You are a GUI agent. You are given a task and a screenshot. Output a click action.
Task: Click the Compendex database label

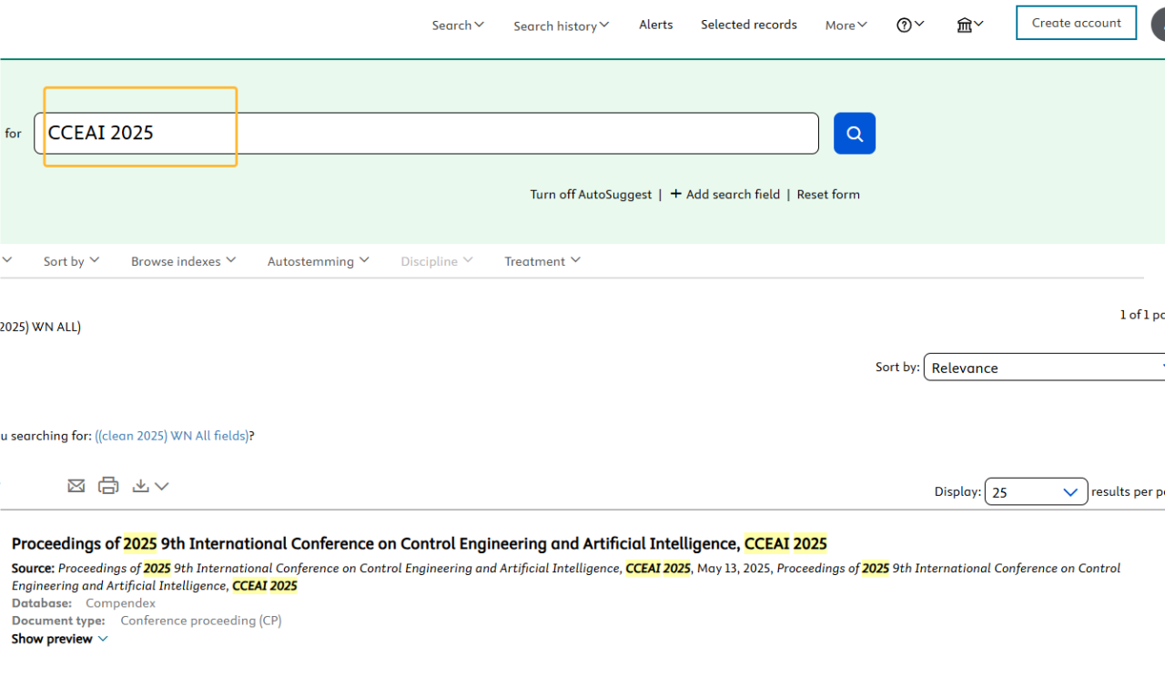[x=120, y=603]
